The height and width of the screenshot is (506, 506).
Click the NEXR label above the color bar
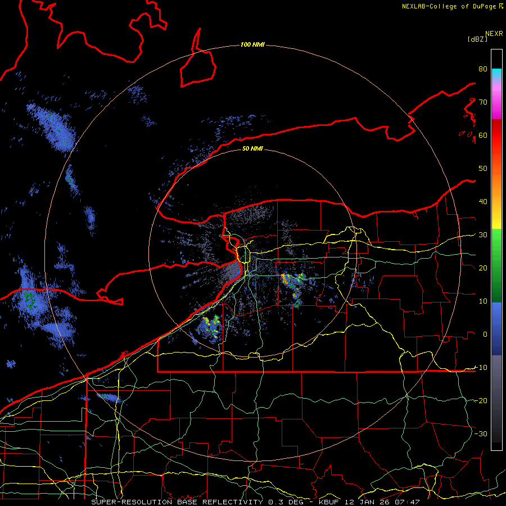[x=494, y=34]
